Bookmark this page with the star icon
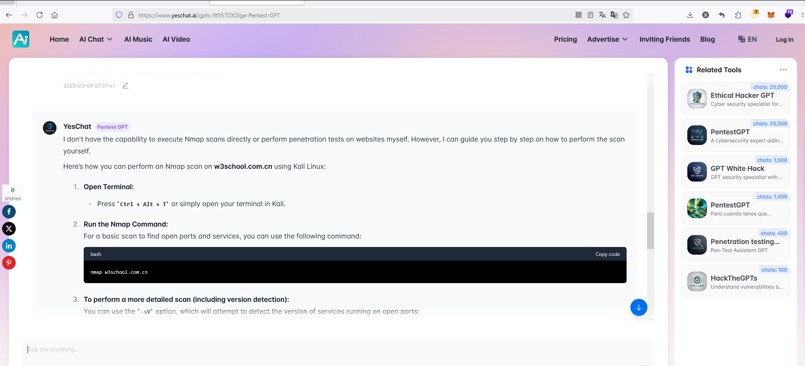The height and width of the screenshot is (366, 805). [x=626, y=15]
